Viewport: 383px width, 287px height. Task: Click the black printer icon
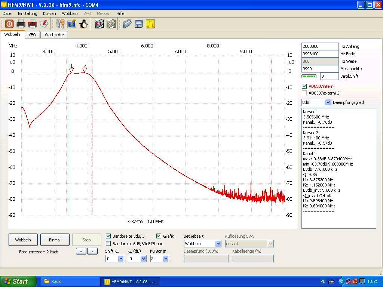click(21, 24)
